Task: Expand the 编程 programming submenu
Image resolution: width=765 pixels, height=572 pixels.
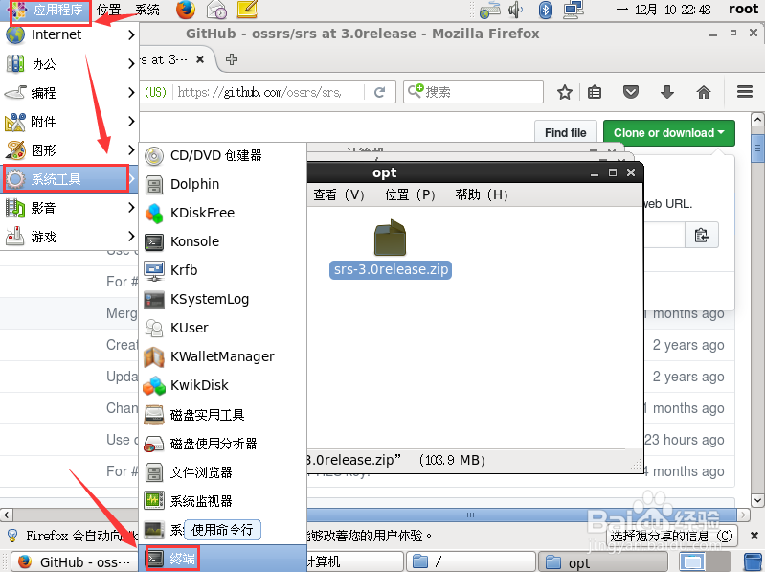Action: coord(69,93)
